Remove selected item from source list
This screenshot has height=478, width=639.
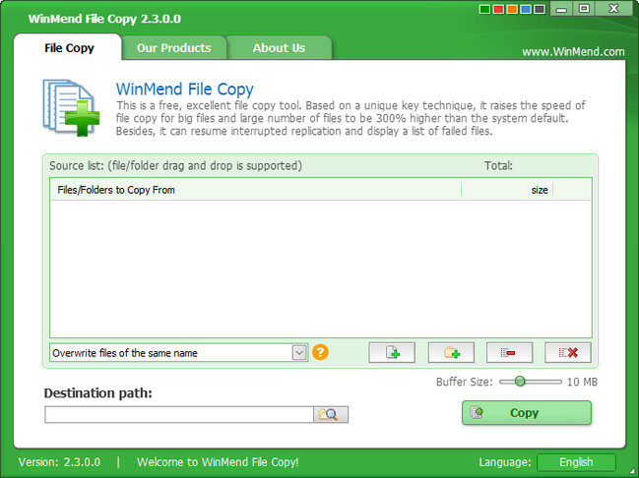(x=509, y=352)
